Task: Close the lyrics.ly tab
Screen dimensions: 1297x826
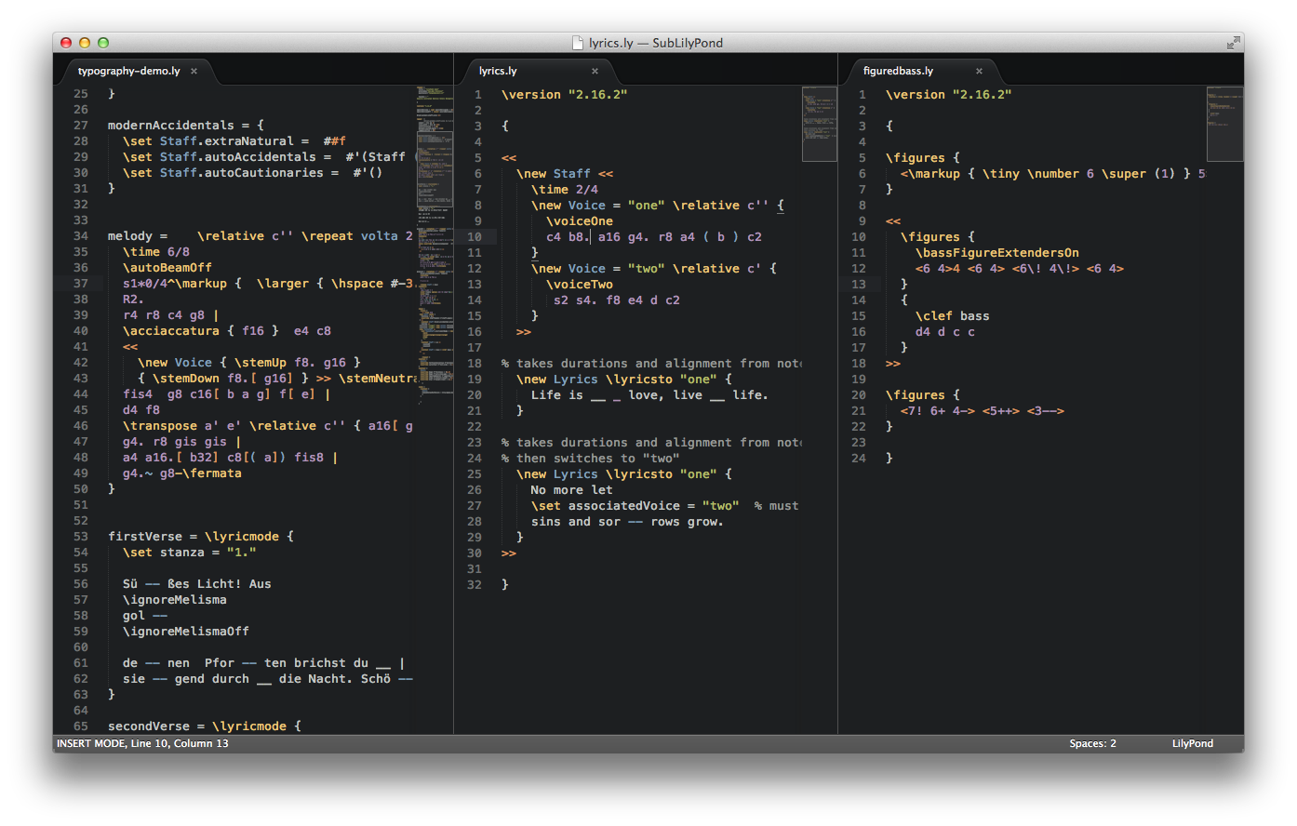Action: [595, 71]
